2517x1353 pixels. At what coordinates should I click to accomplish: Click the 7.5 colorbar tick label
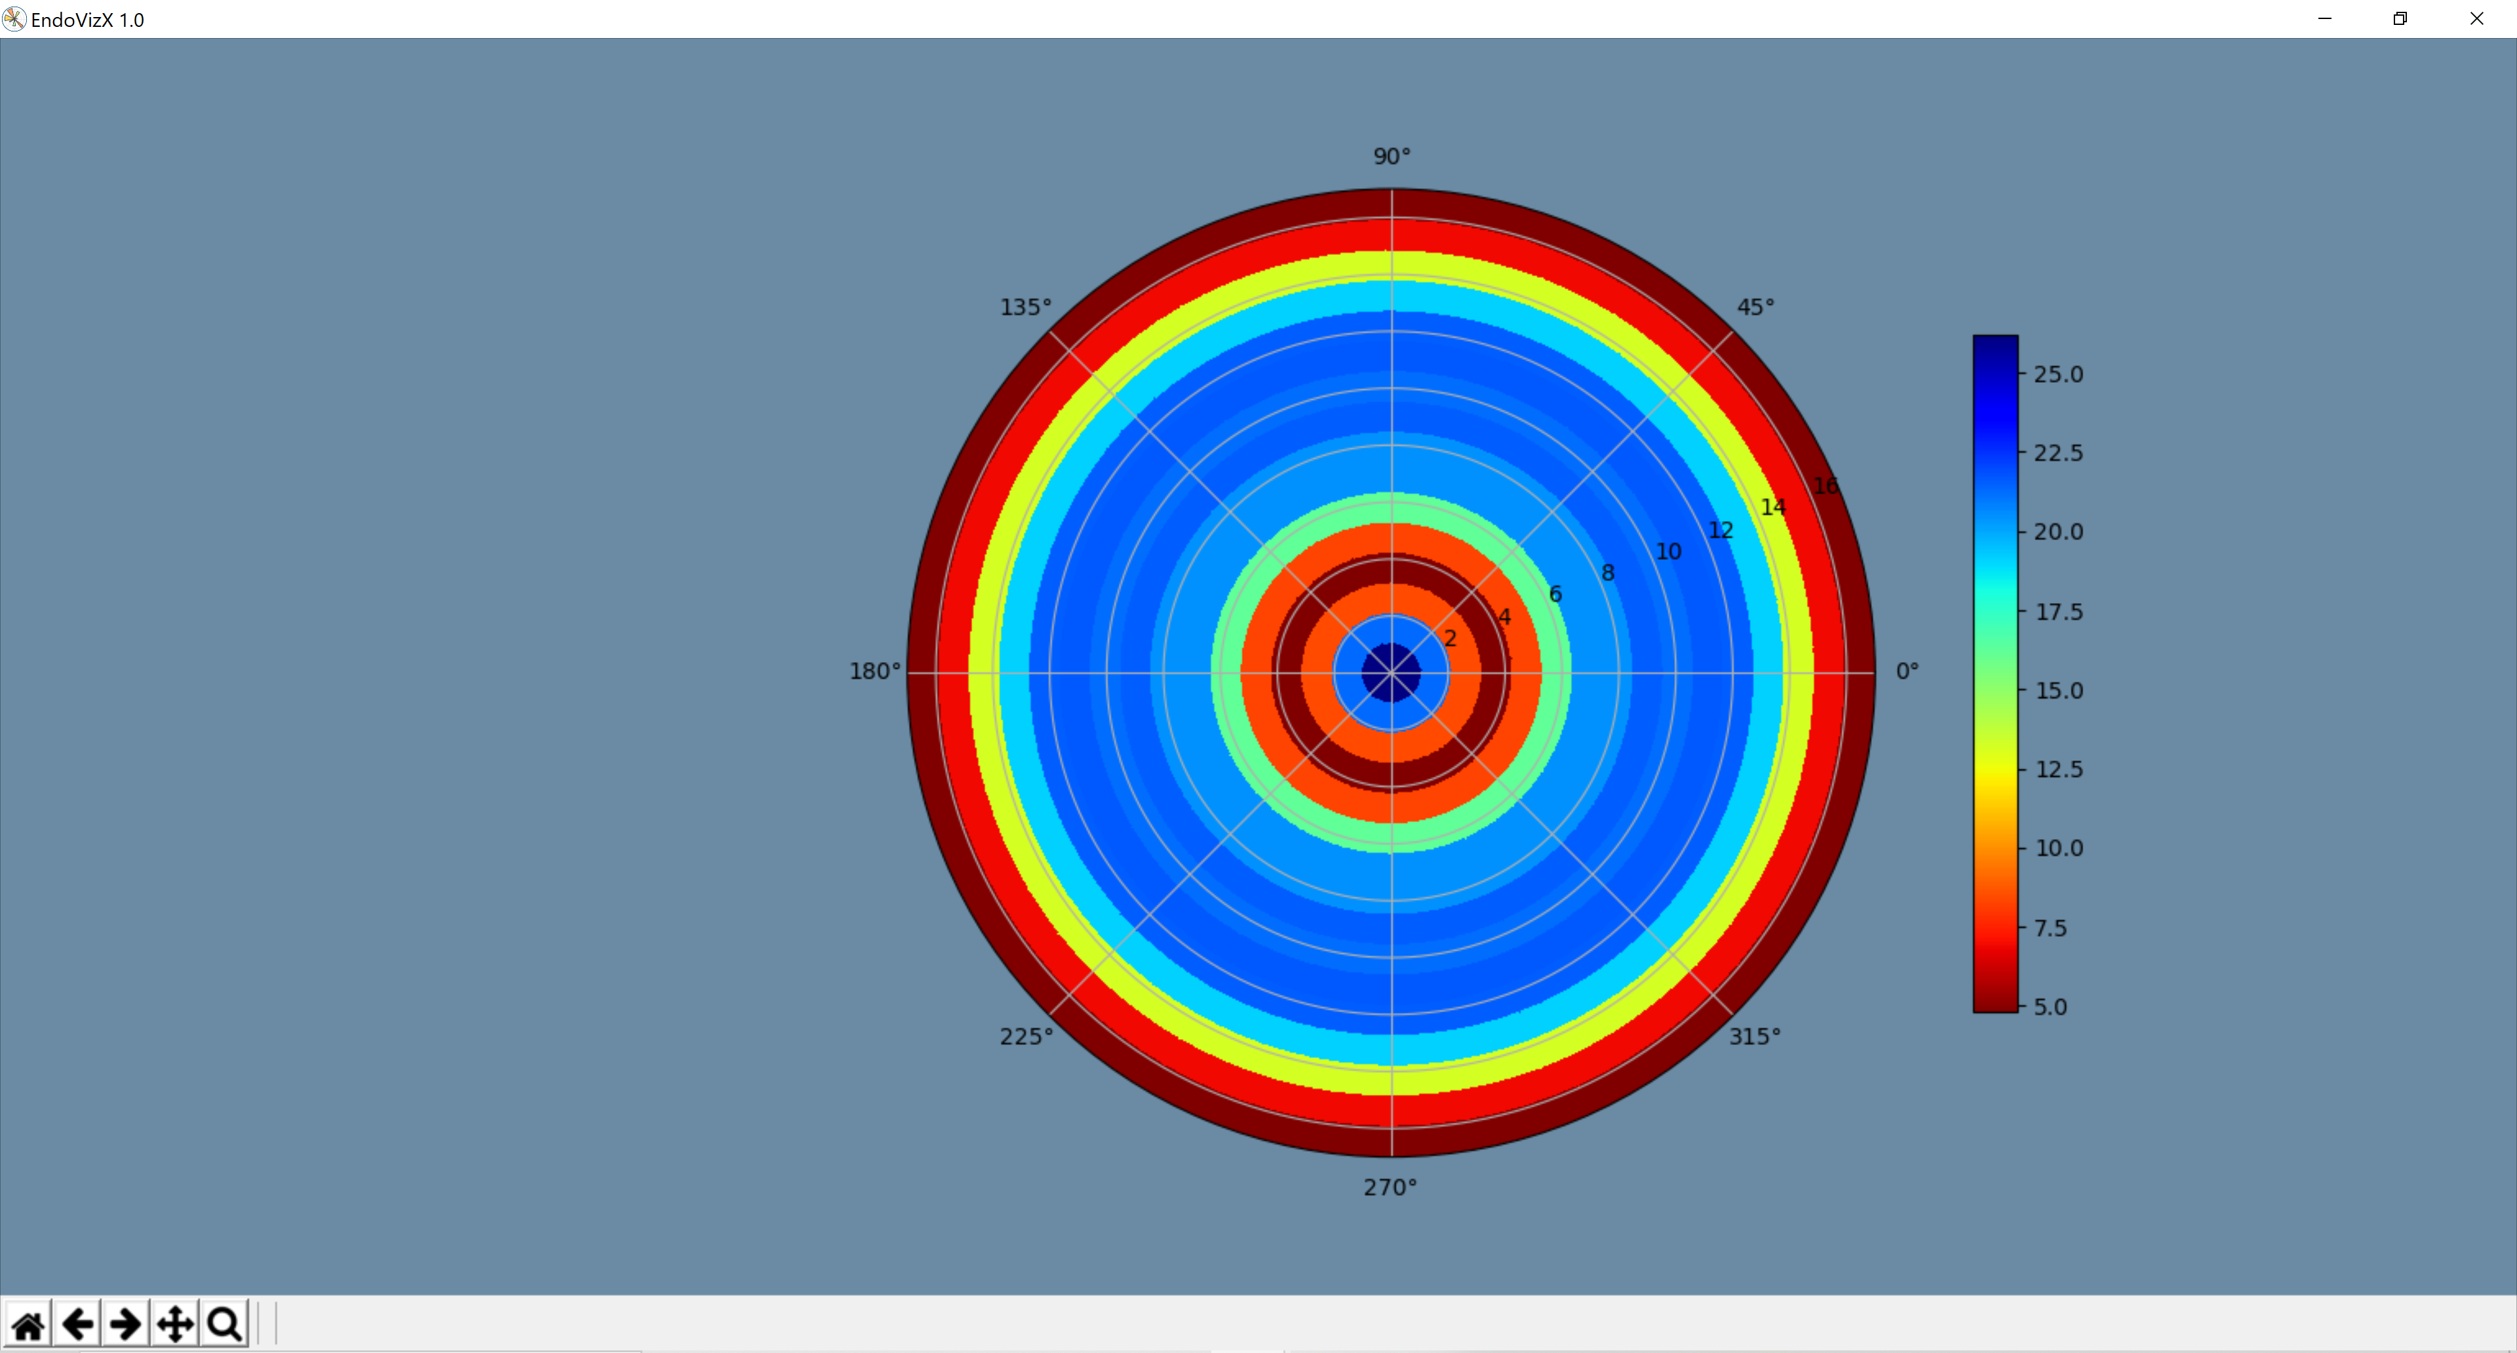(2050, 927)
